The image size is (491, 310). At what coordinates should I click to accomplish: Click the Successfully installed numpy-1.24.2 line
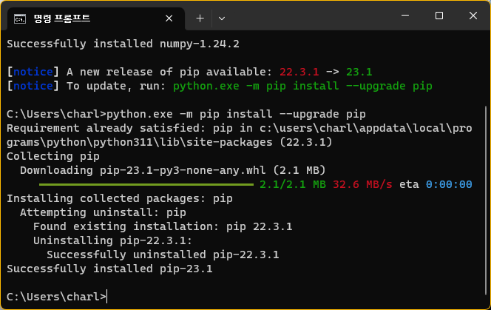tap(123, 44)
